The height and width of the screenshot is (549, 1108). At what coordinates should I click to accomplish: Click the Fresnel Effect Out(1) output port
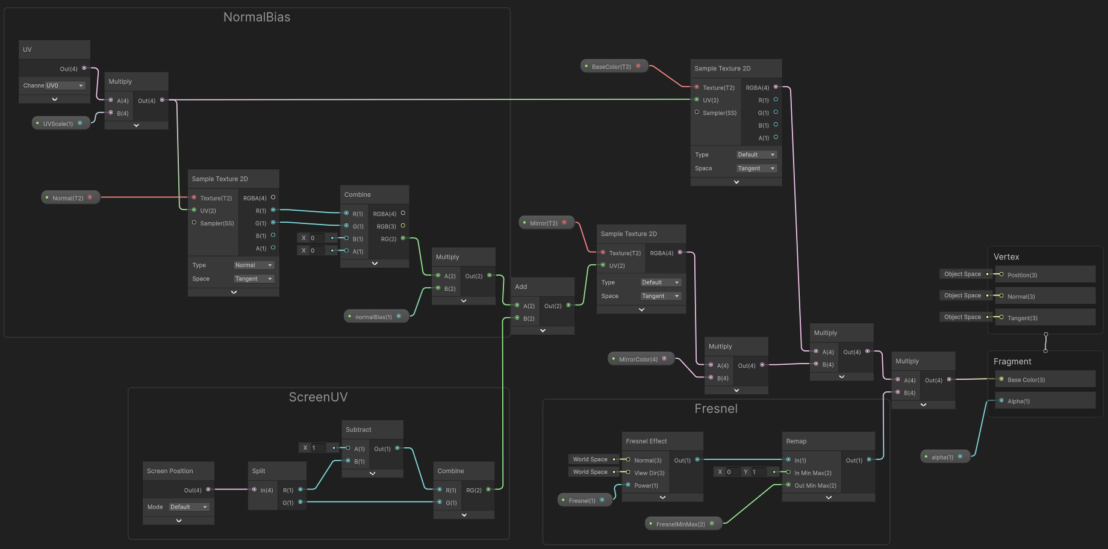click(697, 460)
